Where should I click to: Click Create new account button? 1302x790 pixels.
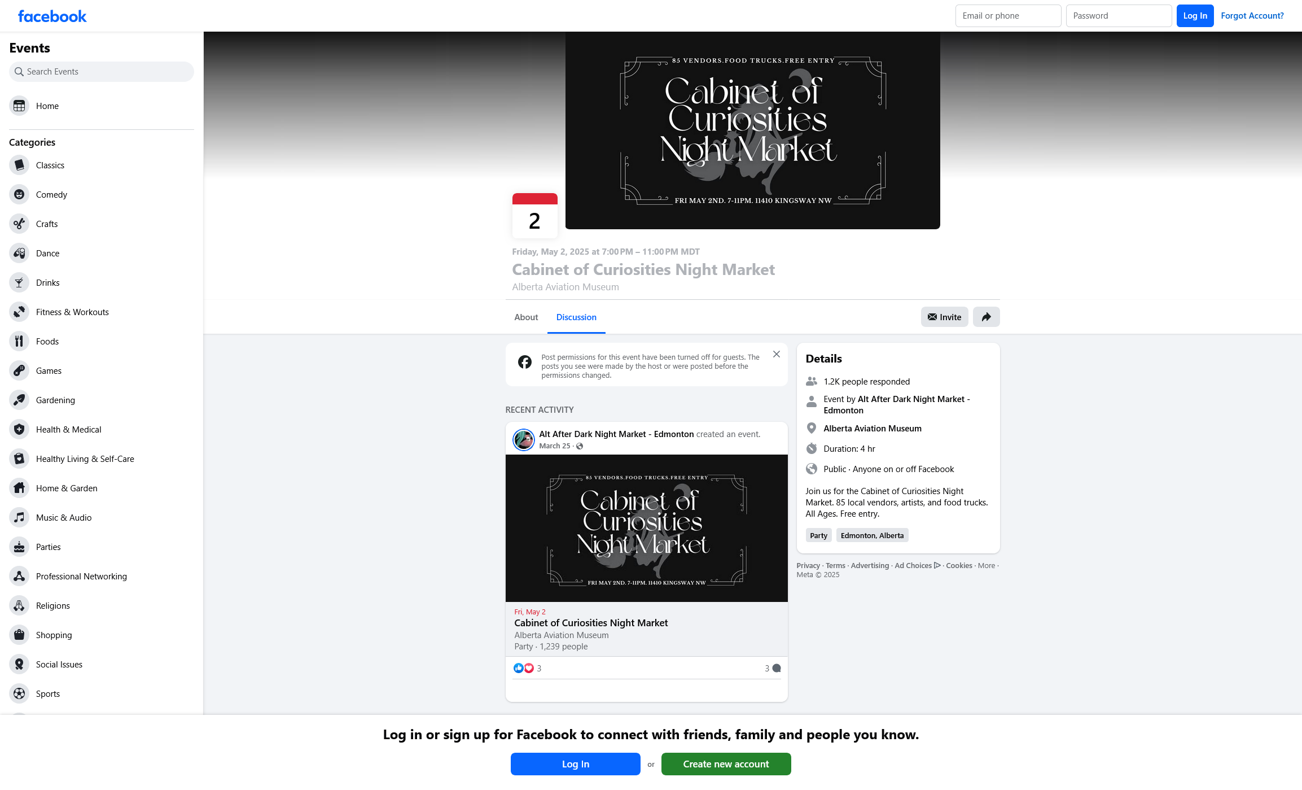point(726,764)
